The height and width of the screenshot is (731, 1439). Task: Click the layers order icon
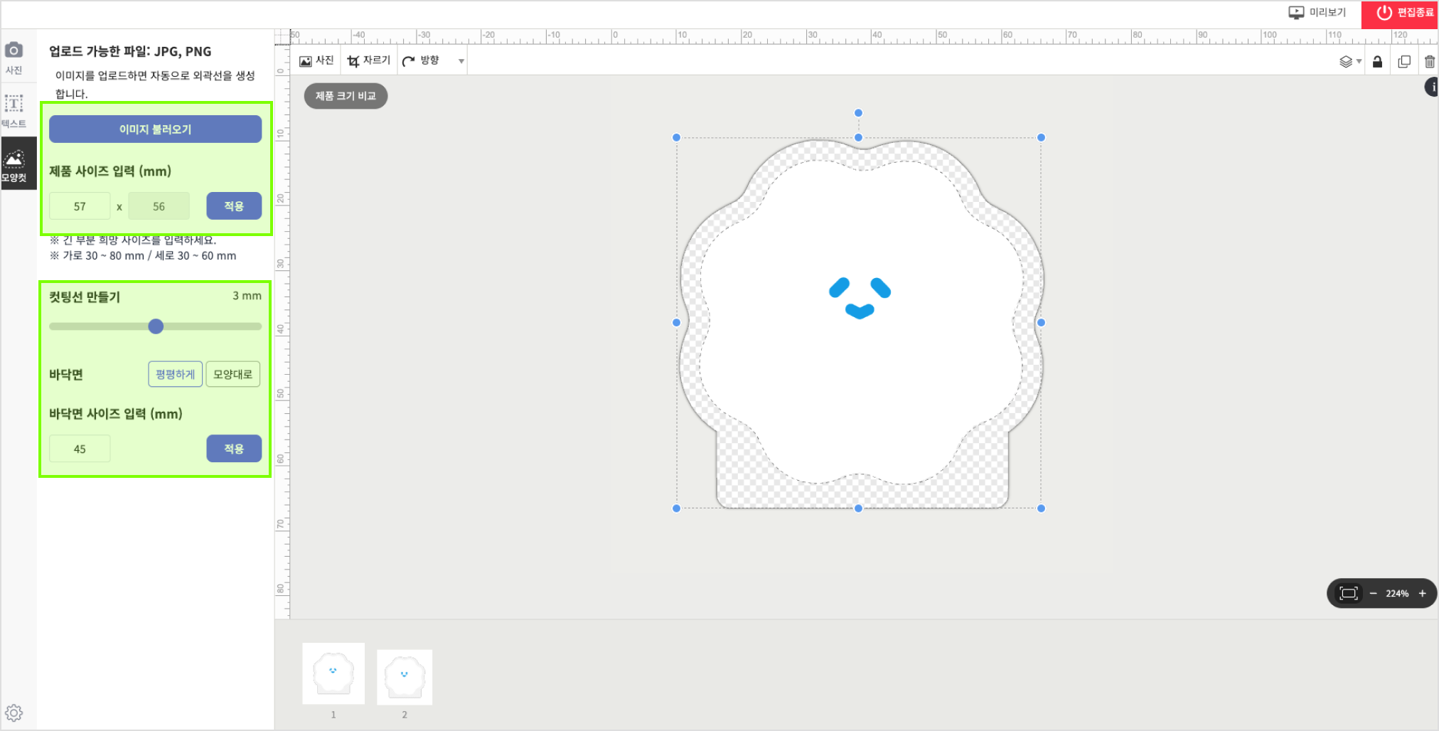click(x=1347, y=62)
